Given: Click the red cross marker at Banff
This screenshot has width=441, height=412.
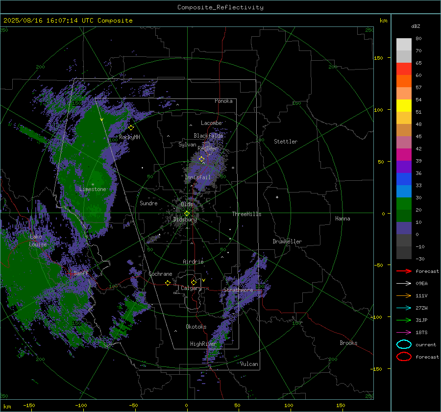Looking at the screenshot, I should tap(70, 273).
